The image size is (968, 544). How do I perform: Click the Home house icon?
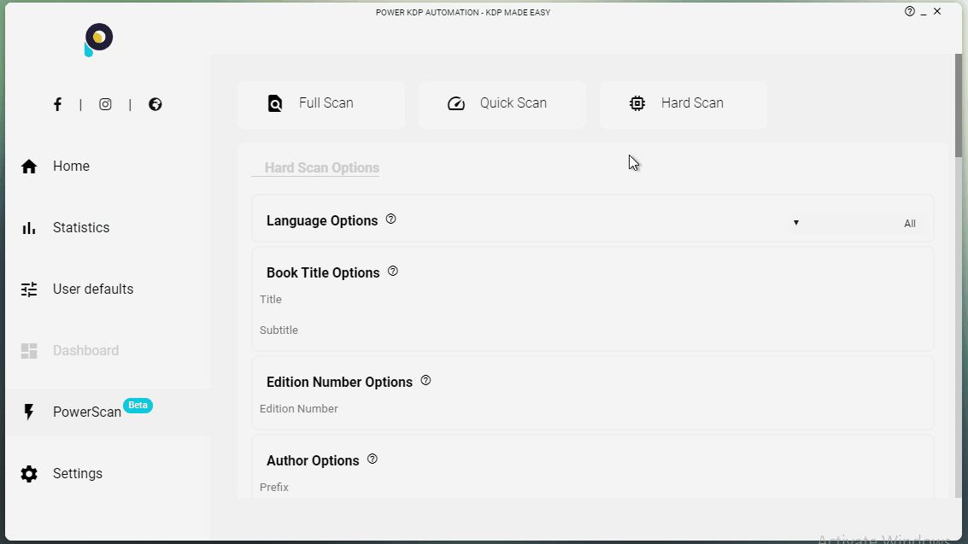29,167
